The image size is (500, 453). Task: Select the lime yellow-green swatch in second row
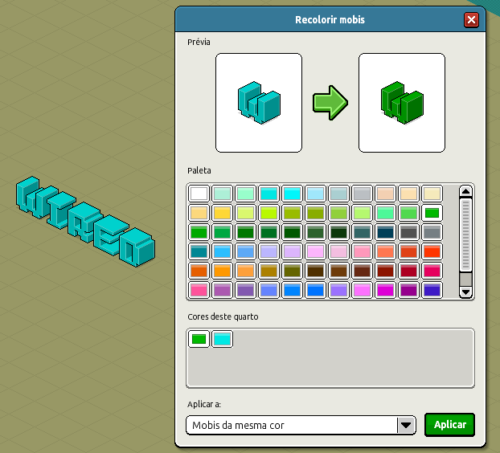coord(268,213)
